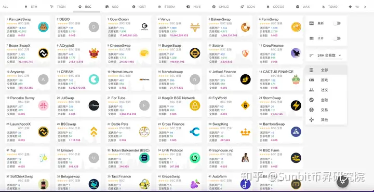Click the Helmet.insure logo

pos(144,79)
